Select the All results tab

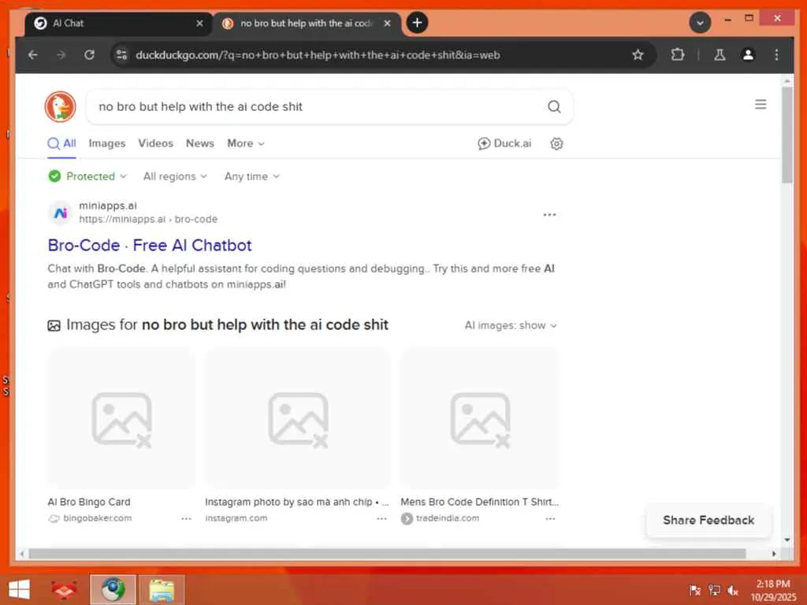[x=61, y=143]
